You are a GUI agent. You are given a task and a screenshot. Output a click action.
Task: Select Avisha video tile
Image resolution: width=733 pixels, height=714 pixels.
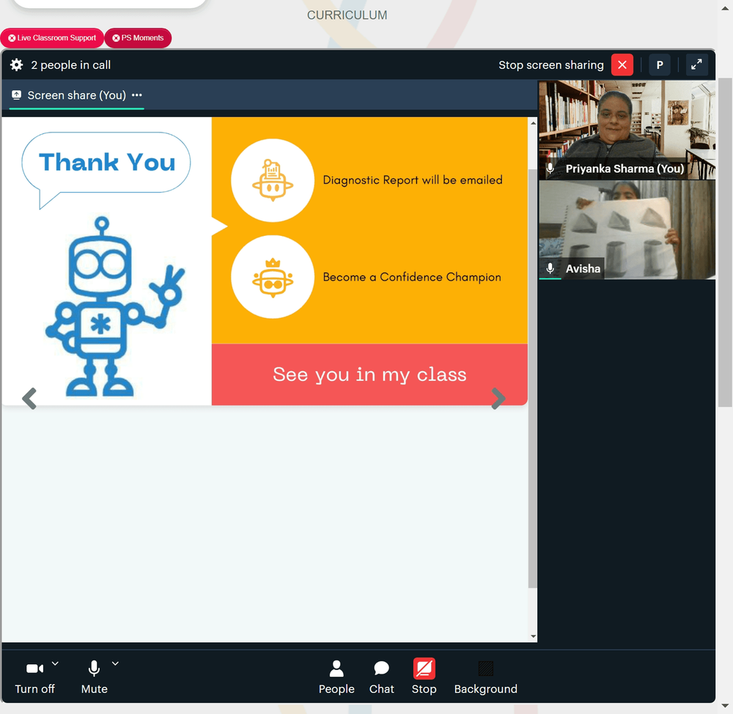627,230
